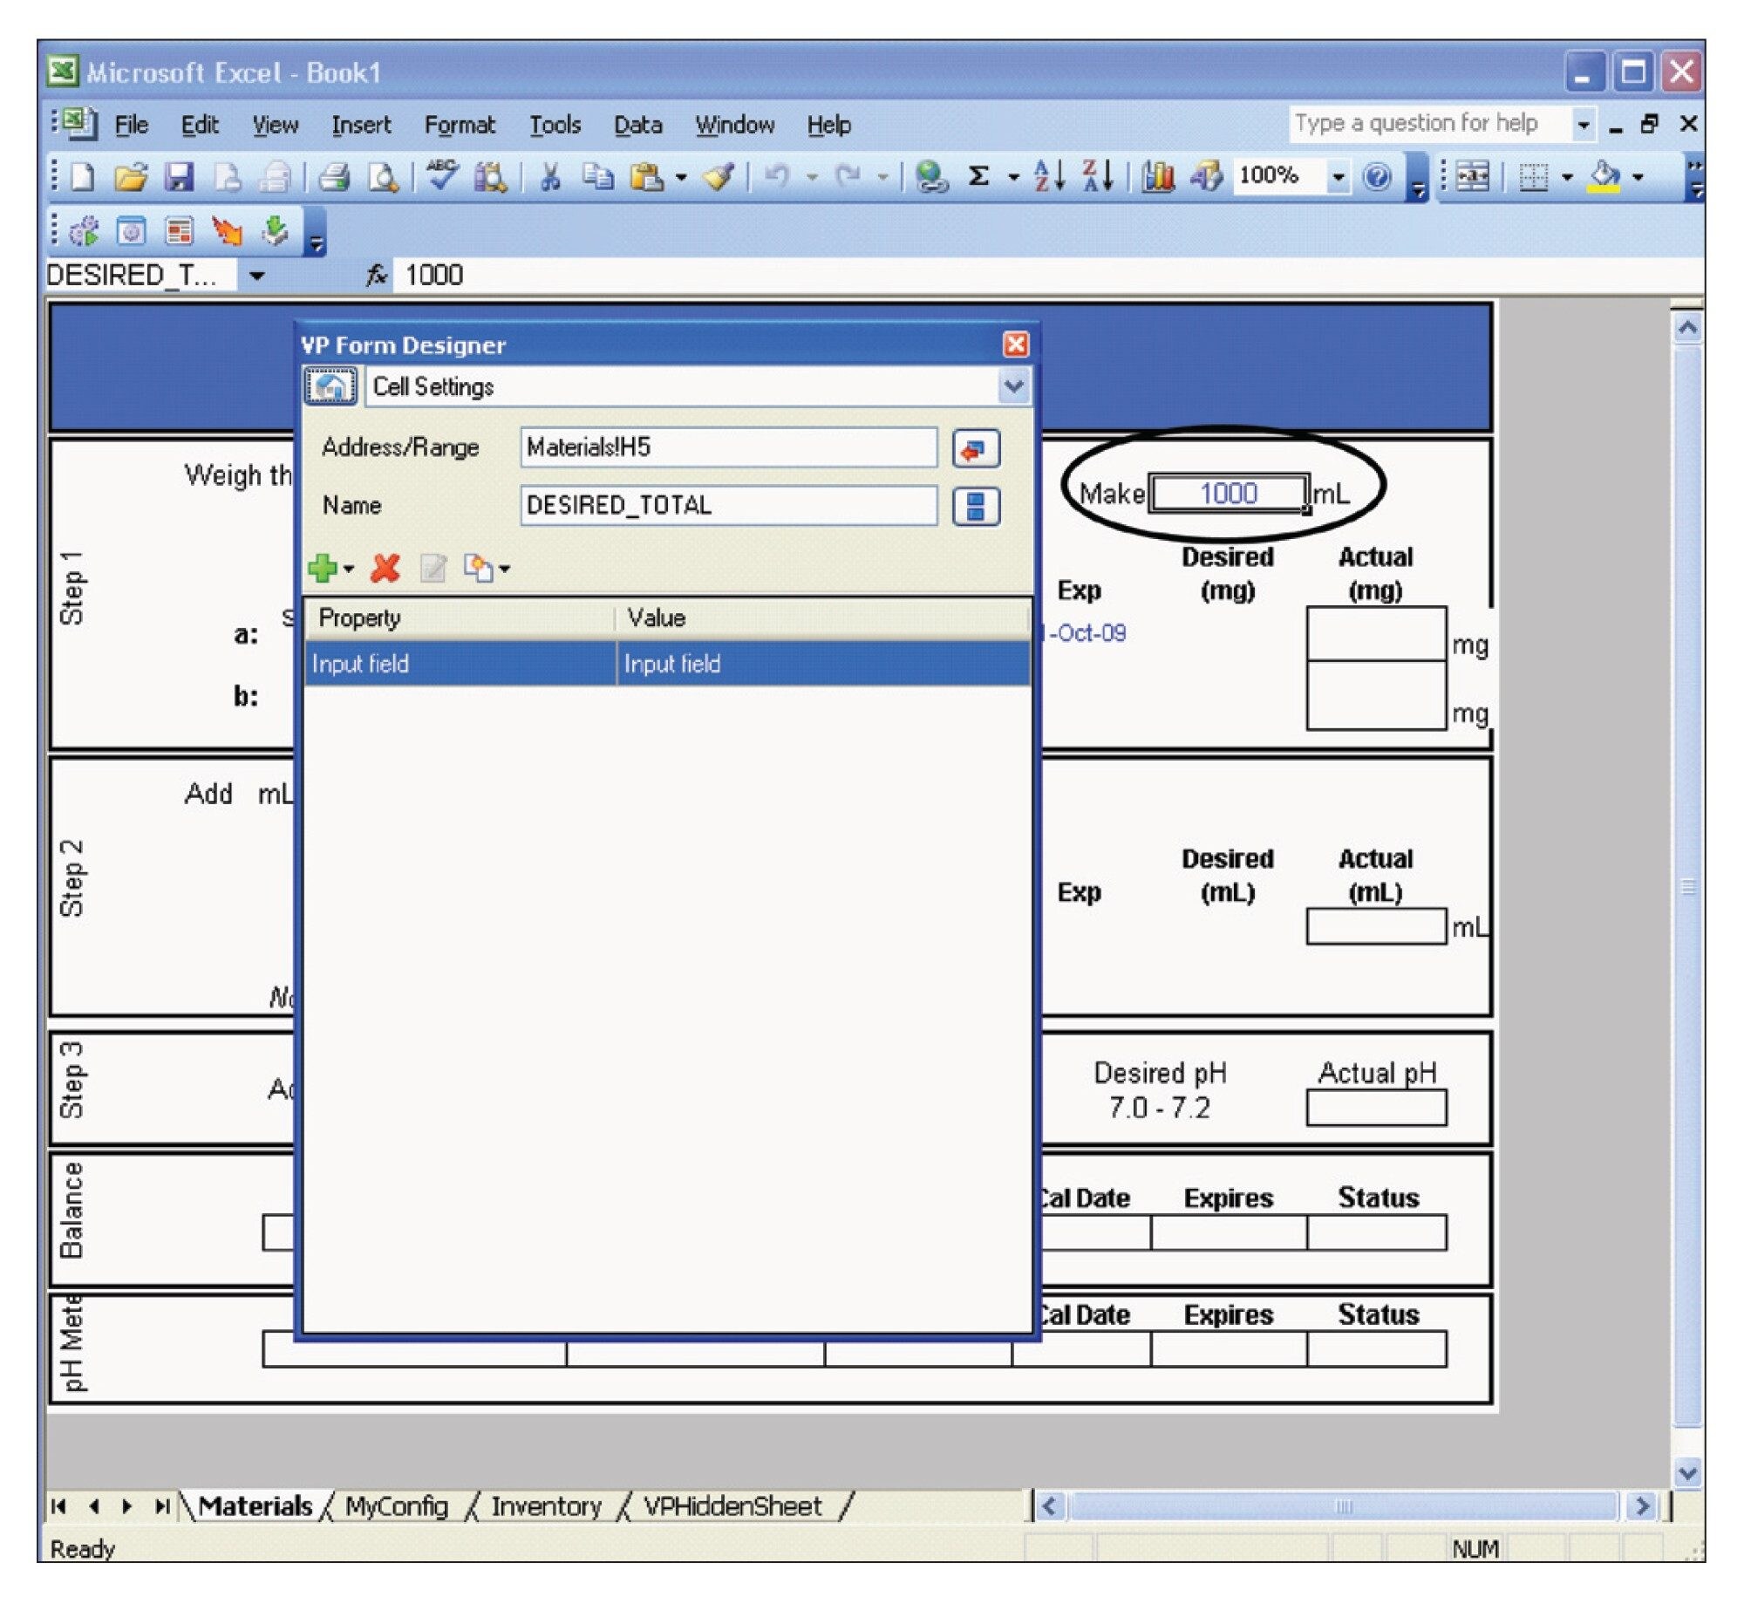The height and width of the screenshot is (1597, 1744).
Task: Expand the AutoSum dropdown arrow
Action: coord(1013,178)
